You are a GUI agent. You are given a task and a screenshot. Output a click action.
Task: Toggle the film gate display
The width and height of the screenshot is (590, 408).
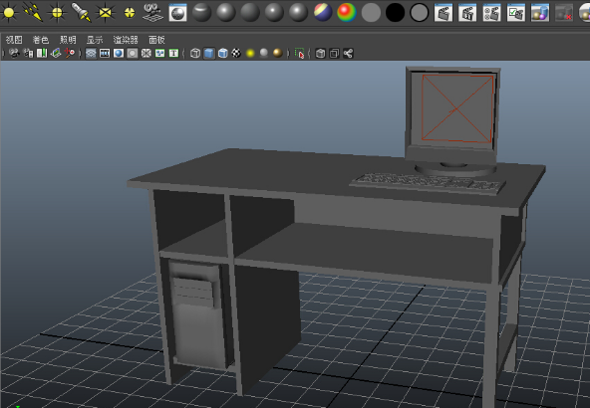click(105, 54)
